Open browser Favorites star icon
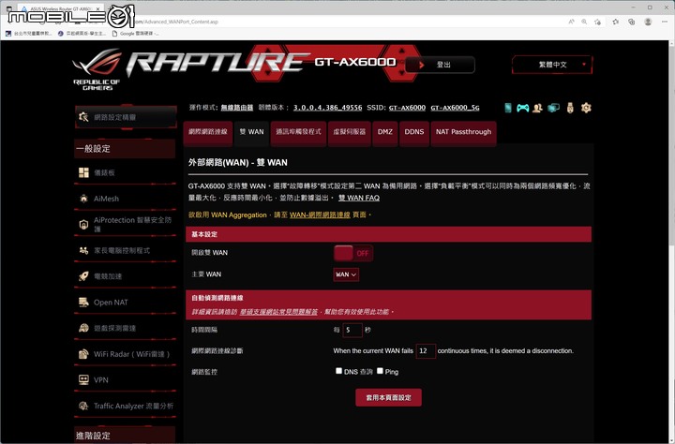The height and width of the screenshot is (444, 675). tap(616, 22)
